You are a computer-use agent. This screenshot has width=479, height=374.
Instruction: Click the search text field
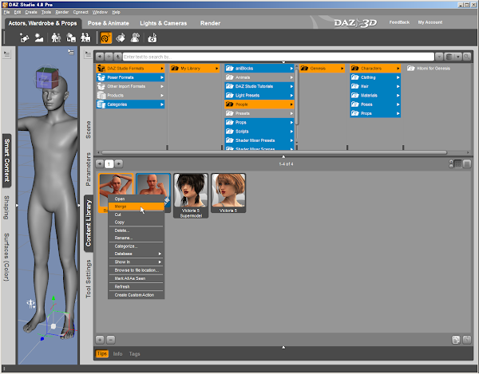(279, 57)
